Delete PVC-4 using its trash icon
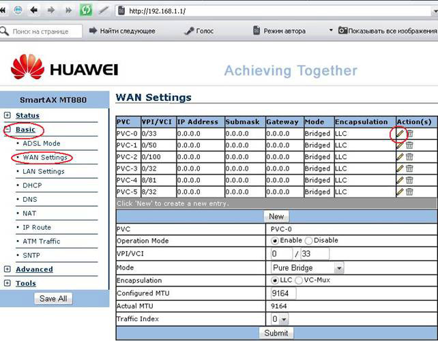This screenshot has height=341, width=438. pos(409,180)
